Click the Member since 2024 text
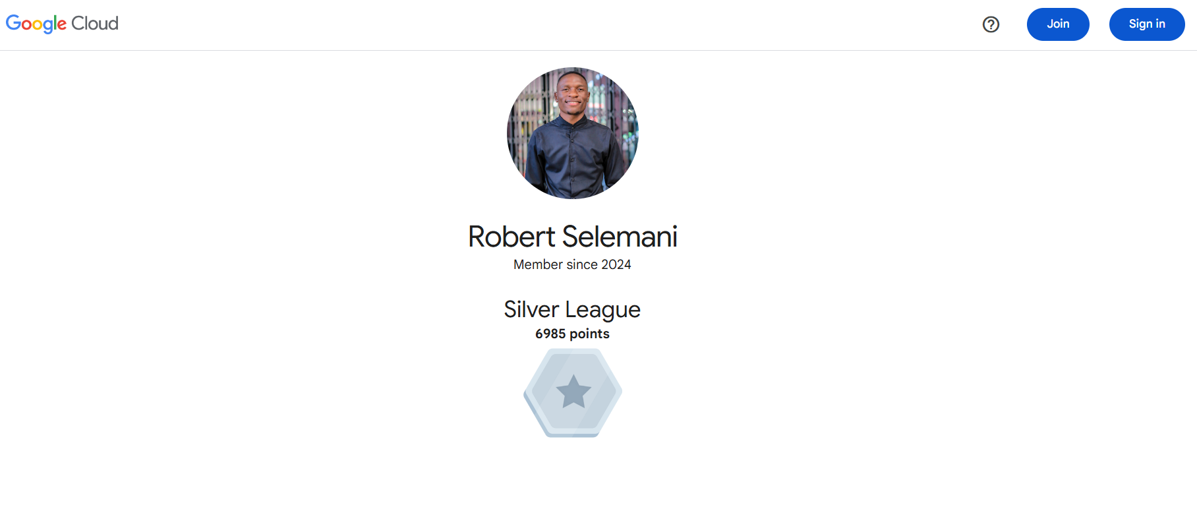Screen dimensions: 1197x509 [x=572, y=264]
